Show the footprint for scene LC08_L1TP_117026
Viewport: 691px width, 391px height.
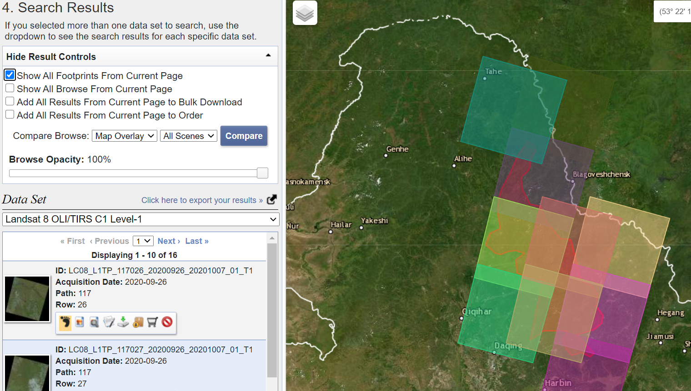point(65,322)
